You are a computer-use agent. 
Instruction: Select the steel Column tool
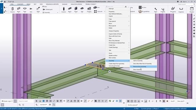pos(13,9)
